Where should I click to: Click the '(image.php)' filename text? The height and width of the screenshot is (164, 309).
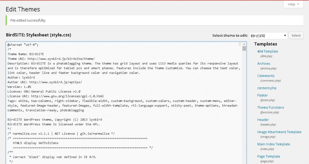pyautogui.click(x=268, y=137)
